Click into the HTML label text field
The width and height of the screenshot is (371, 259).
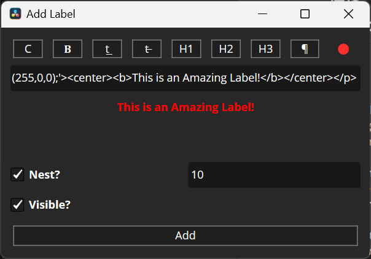click(x=184, y=79)
